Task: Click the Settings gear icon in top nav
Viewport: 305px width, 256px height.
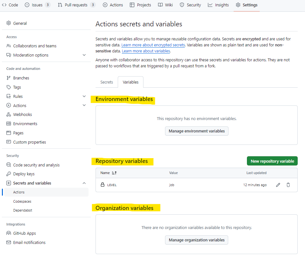Action: pos(238,5)
